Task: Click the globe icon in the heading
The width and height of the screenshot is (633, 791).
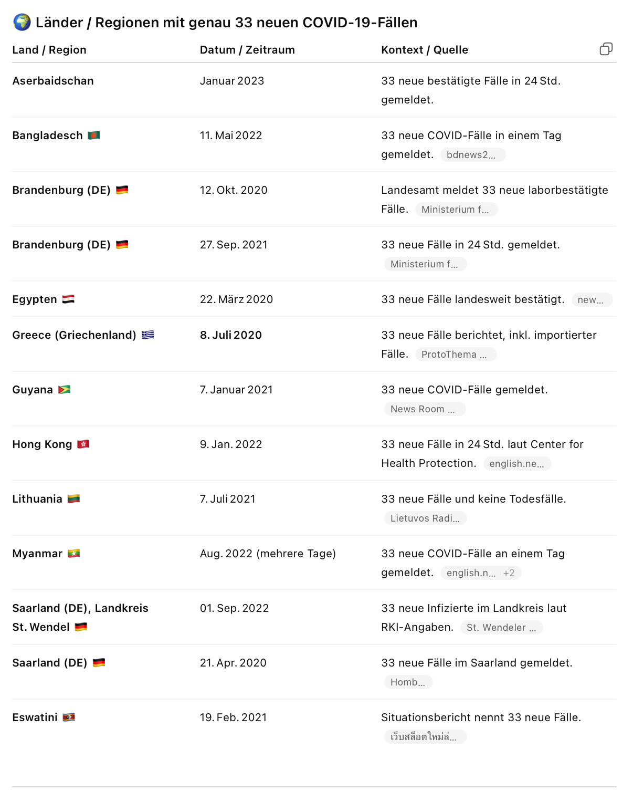Action: (x=22, y=22)
